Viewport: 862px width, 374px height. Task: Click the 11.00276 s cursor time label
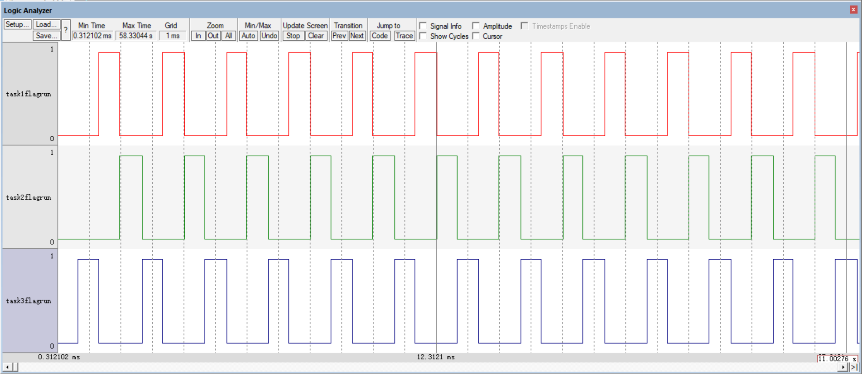[838, 358]
